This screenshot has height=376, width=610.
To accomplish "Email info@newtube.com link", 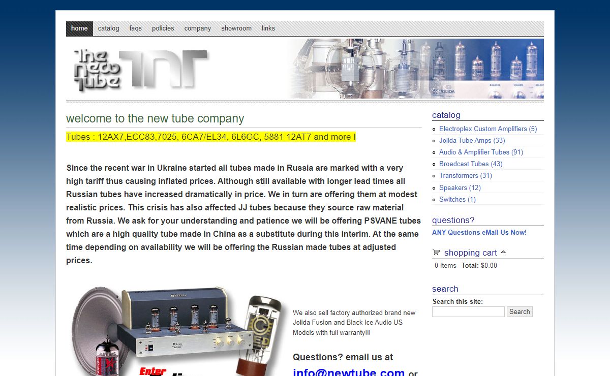I will pyautogui.click(x=349, y=372).
